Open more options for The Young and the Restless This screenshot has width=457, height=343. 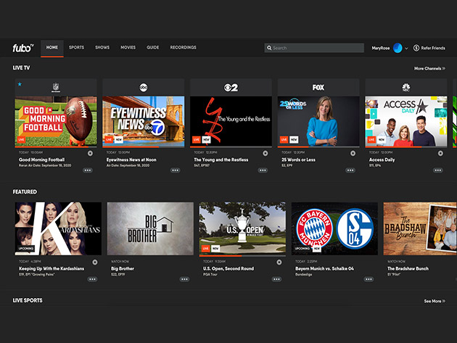click(263, 170)
